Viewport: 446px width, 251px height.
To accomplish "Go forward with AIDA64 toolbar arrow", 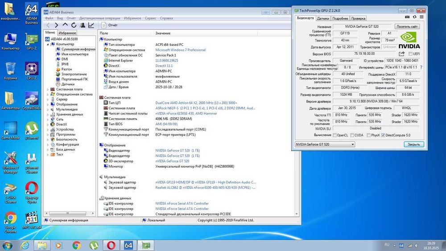I will pos(56,25).
